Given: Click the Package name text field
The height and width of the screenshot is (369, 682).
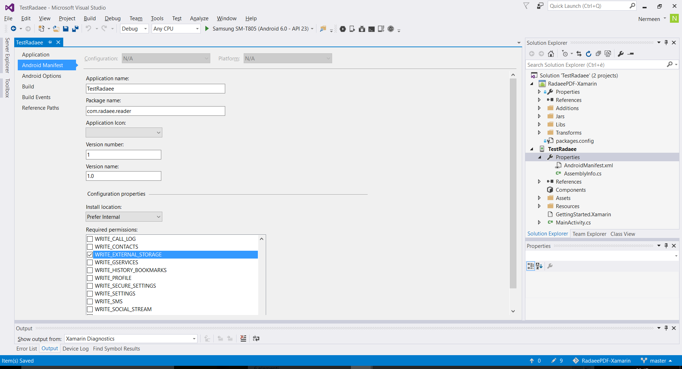Looking at the screenshot, I should [x=155, y=111].
